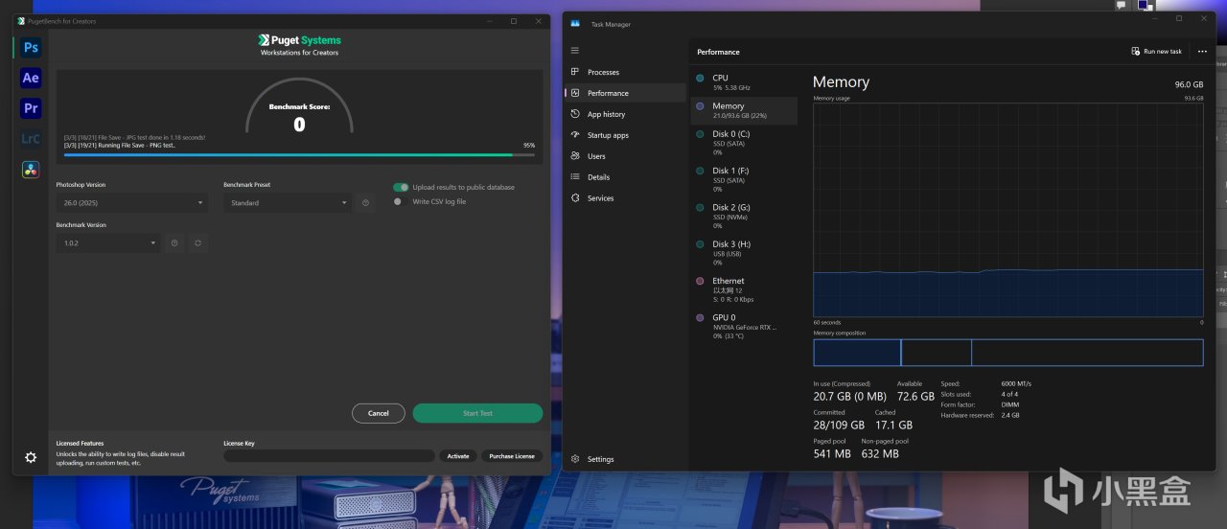Viewport: 1227px width, 529px height.
Task: Select Memory in performance list
Action: click(744, 110)
